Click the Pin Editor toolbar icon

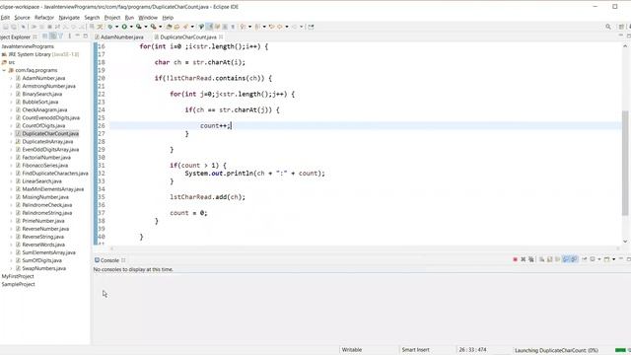311,27
